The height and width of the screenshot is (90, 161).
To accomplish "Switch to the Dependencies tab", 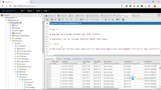I will click(x=93, y=16).
